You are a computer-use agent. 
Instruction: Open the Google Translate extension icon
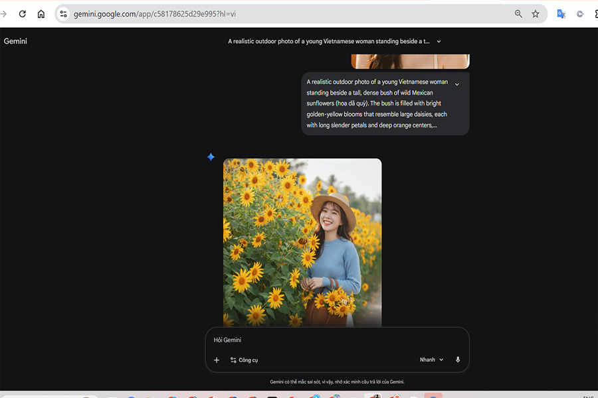coord(561,14)
